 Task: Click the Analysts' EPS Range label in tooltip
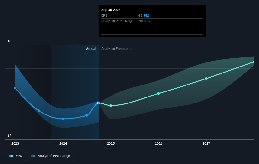pyautogui.click(x=117, y=21)
